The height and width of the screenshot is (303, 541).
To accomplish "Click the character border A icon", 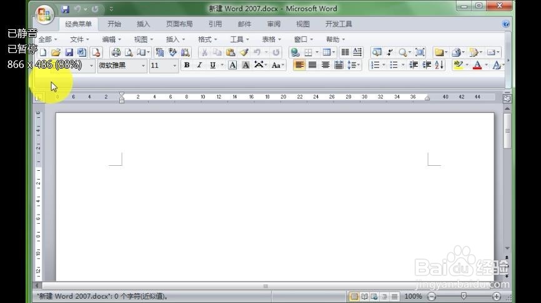I will (x=232, y=65).
